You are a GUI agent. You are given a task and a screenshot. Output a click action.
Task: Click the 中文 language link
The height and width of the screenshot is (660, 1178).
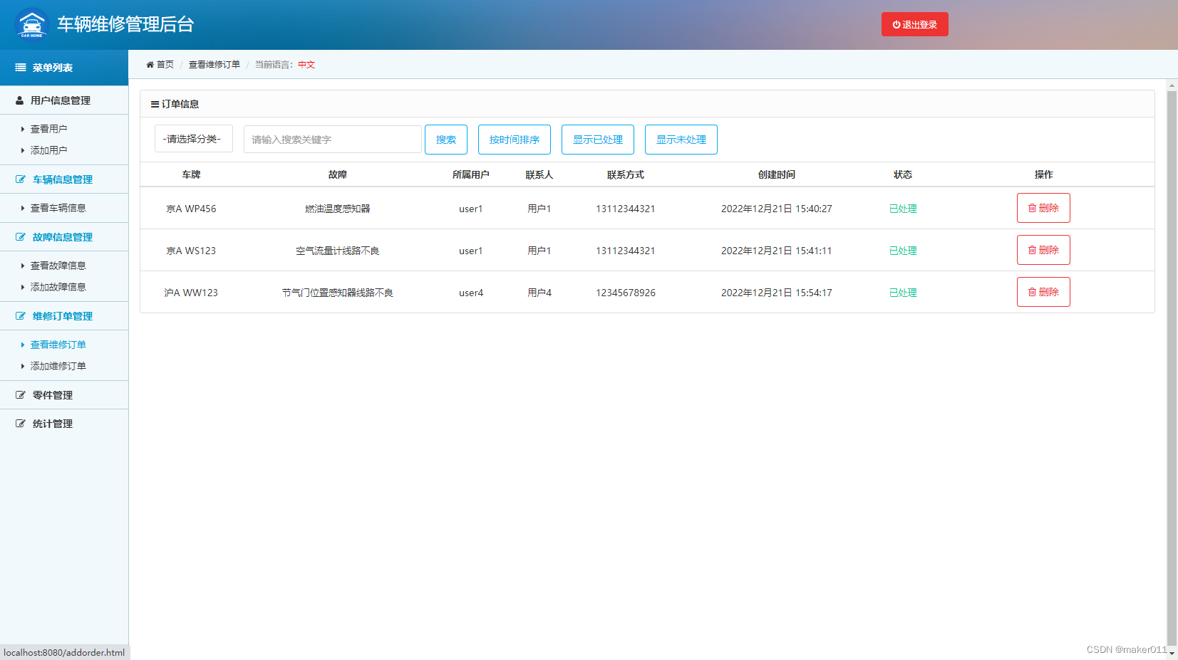306,65
